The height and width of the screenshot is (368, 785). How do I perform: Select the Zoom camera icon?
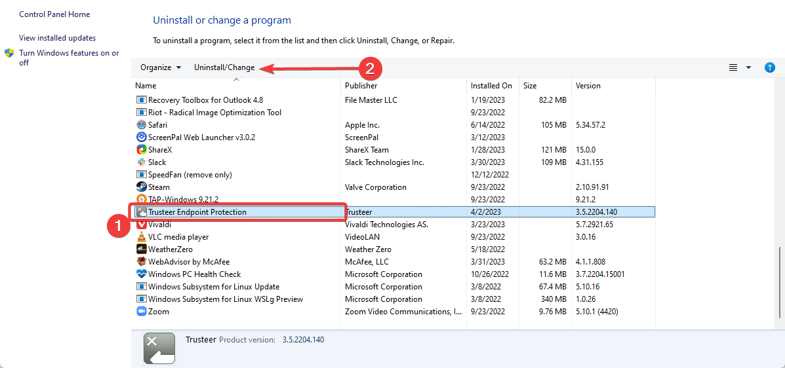[x=141, y=312]
